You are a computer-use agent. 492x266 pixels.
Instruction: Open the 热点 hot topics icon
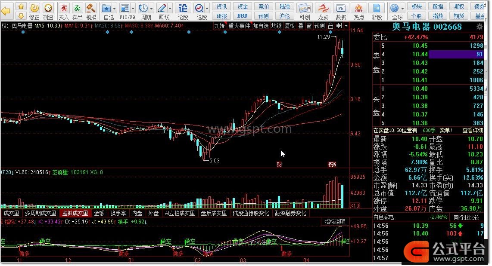pos(359,11)
